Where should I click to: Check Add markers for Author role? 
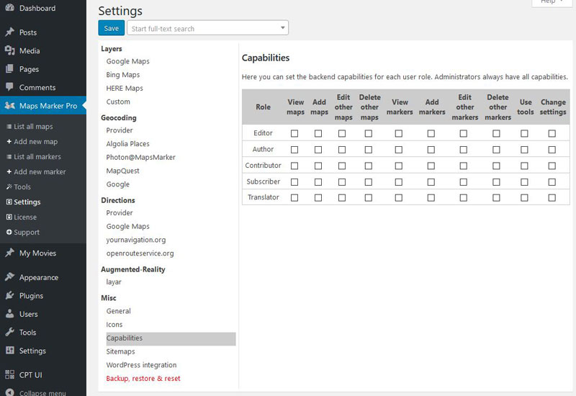pyautogui.click(x=431, y=150)
